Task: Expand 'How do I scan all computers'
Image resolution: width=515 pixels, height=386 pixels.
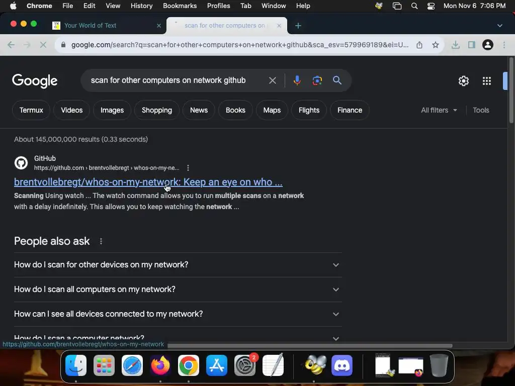Action: click(x=178, y=289)
